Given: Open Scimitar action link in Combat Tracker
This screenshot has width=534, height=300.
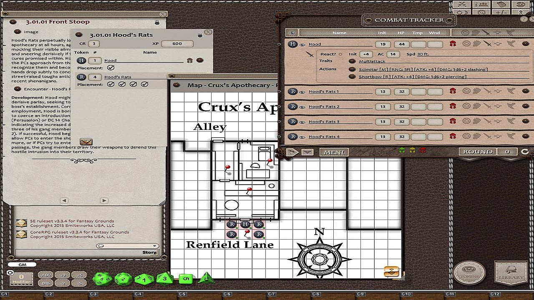Looking at the screenshot, I should [352, 70].
